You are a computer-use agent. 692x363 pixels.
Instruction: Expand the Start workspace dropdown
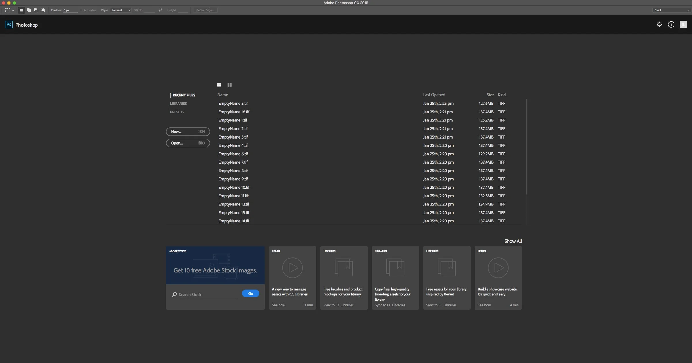coord(672,10)
